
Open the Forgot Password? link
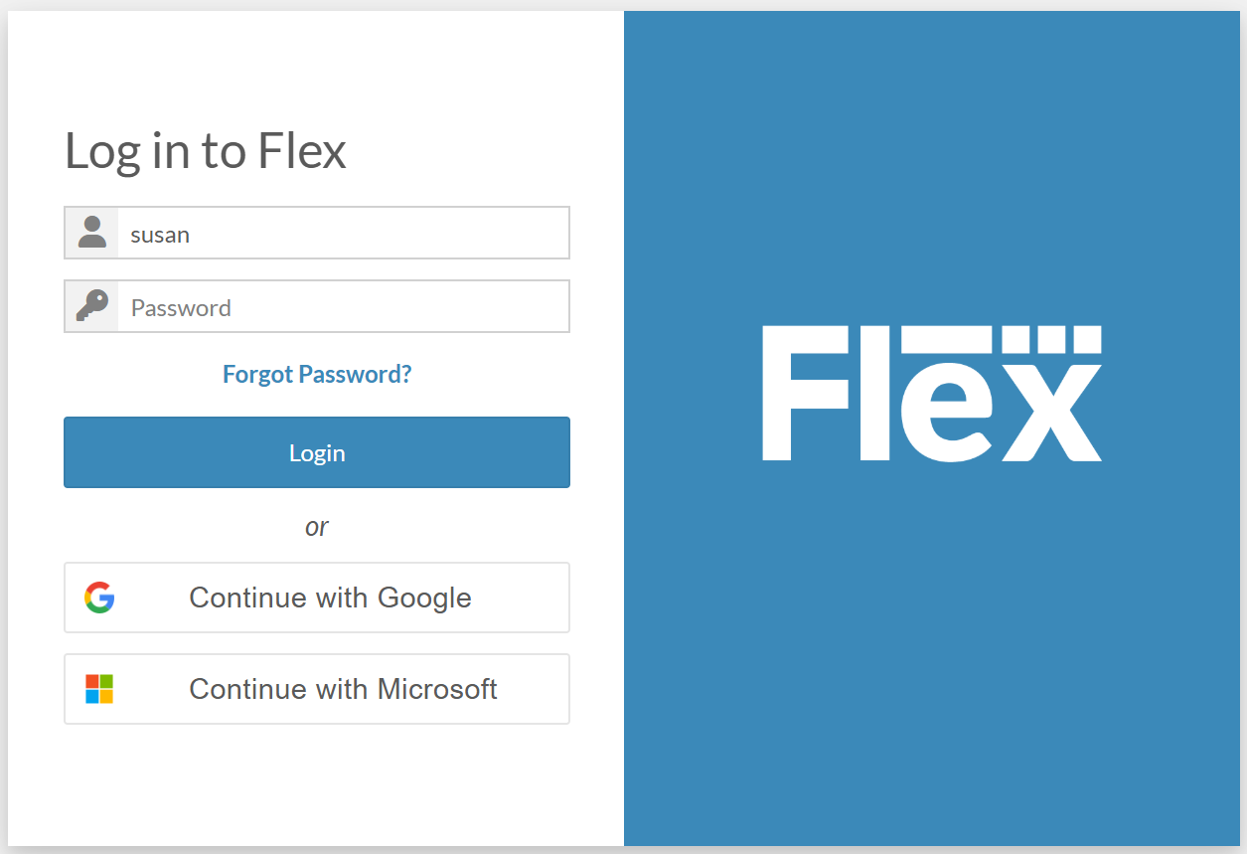pyautogui.click(x=317, y=375)
